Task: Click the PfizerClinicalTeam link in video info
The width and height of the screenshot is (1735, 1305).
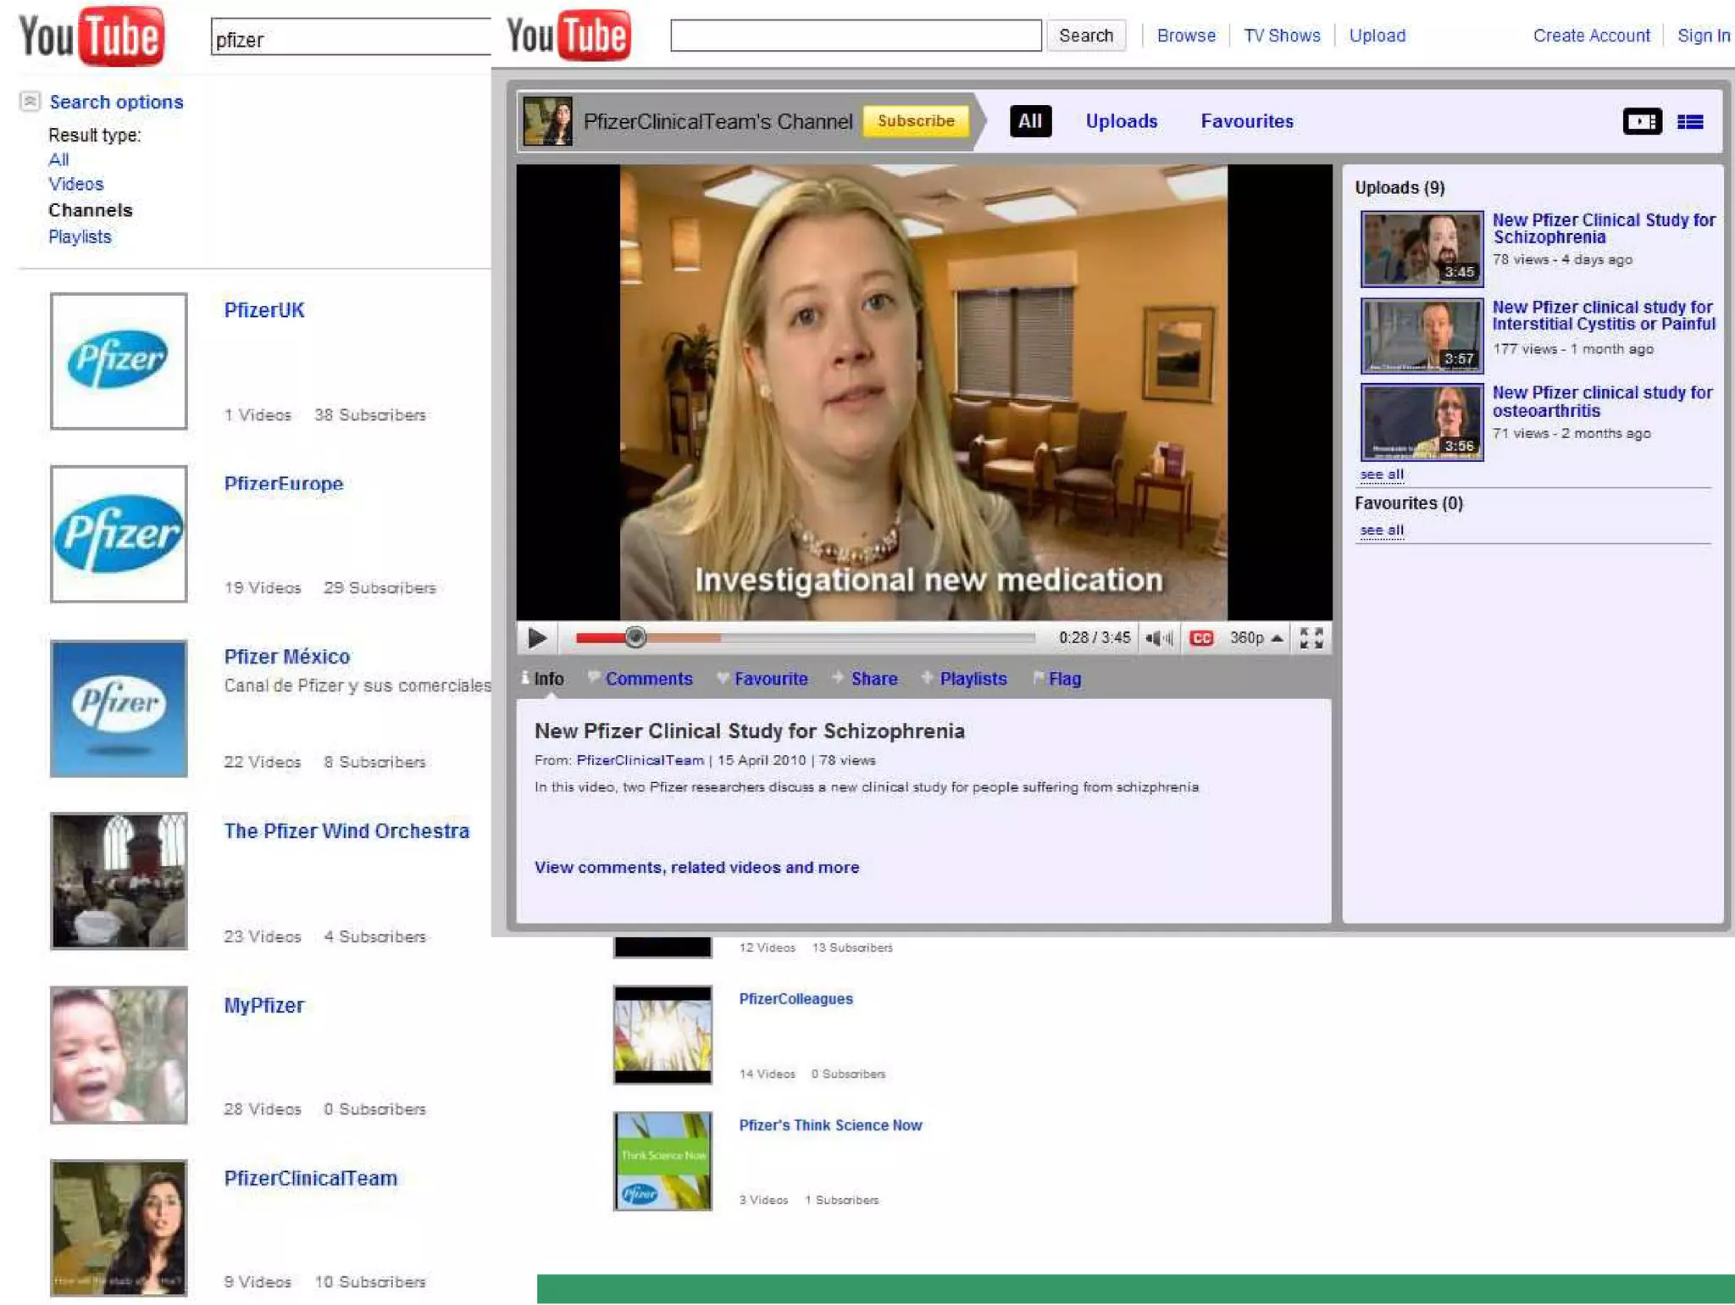Action: coord(640,760)
